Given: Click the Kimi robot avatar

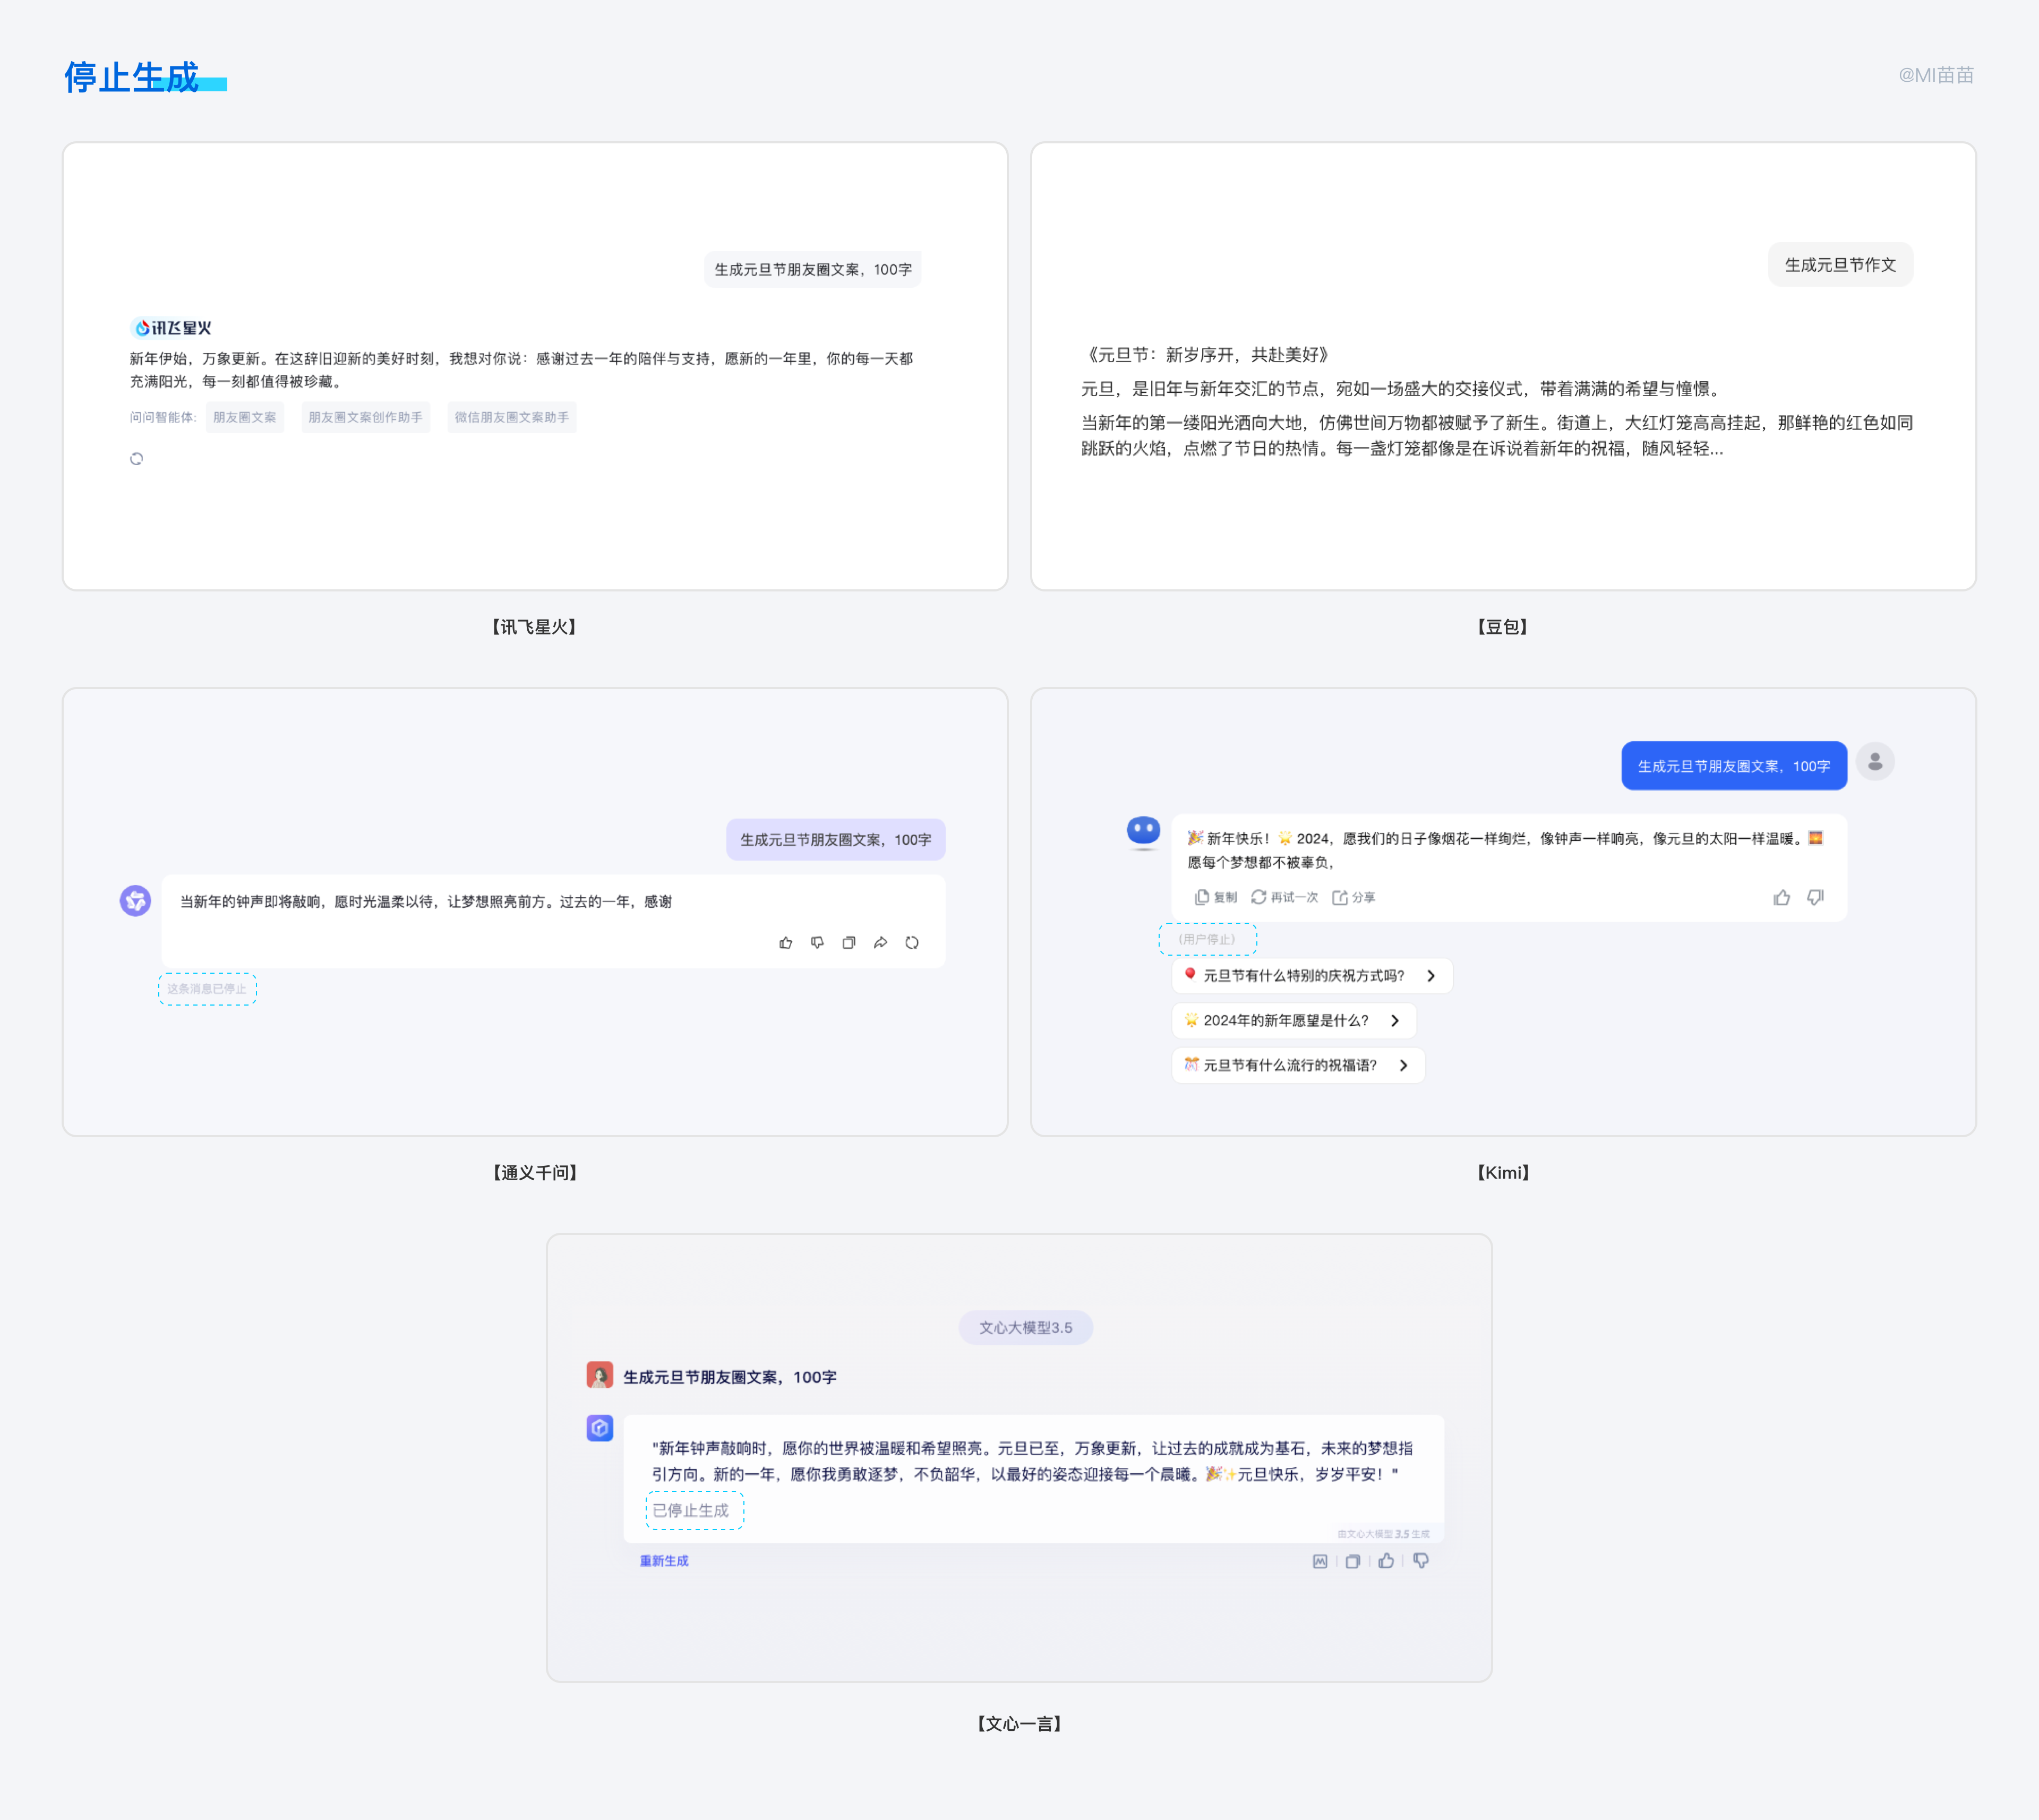Looking at the screenshot, I should coord(1143,832).
